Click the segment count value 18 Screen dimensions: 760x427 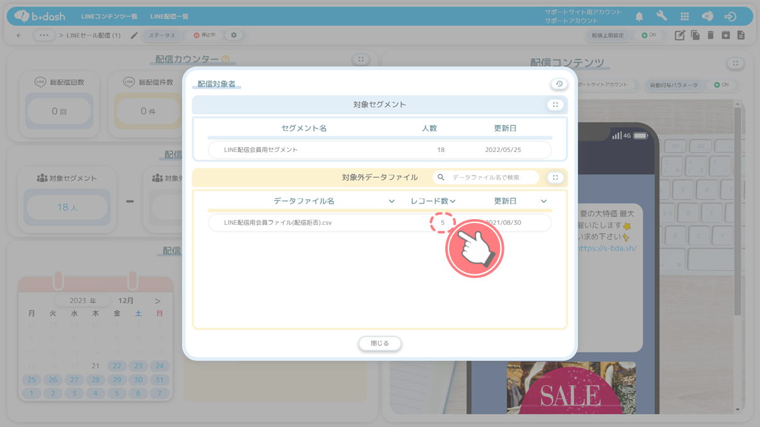pyautogui.click(x=441, y=150)
